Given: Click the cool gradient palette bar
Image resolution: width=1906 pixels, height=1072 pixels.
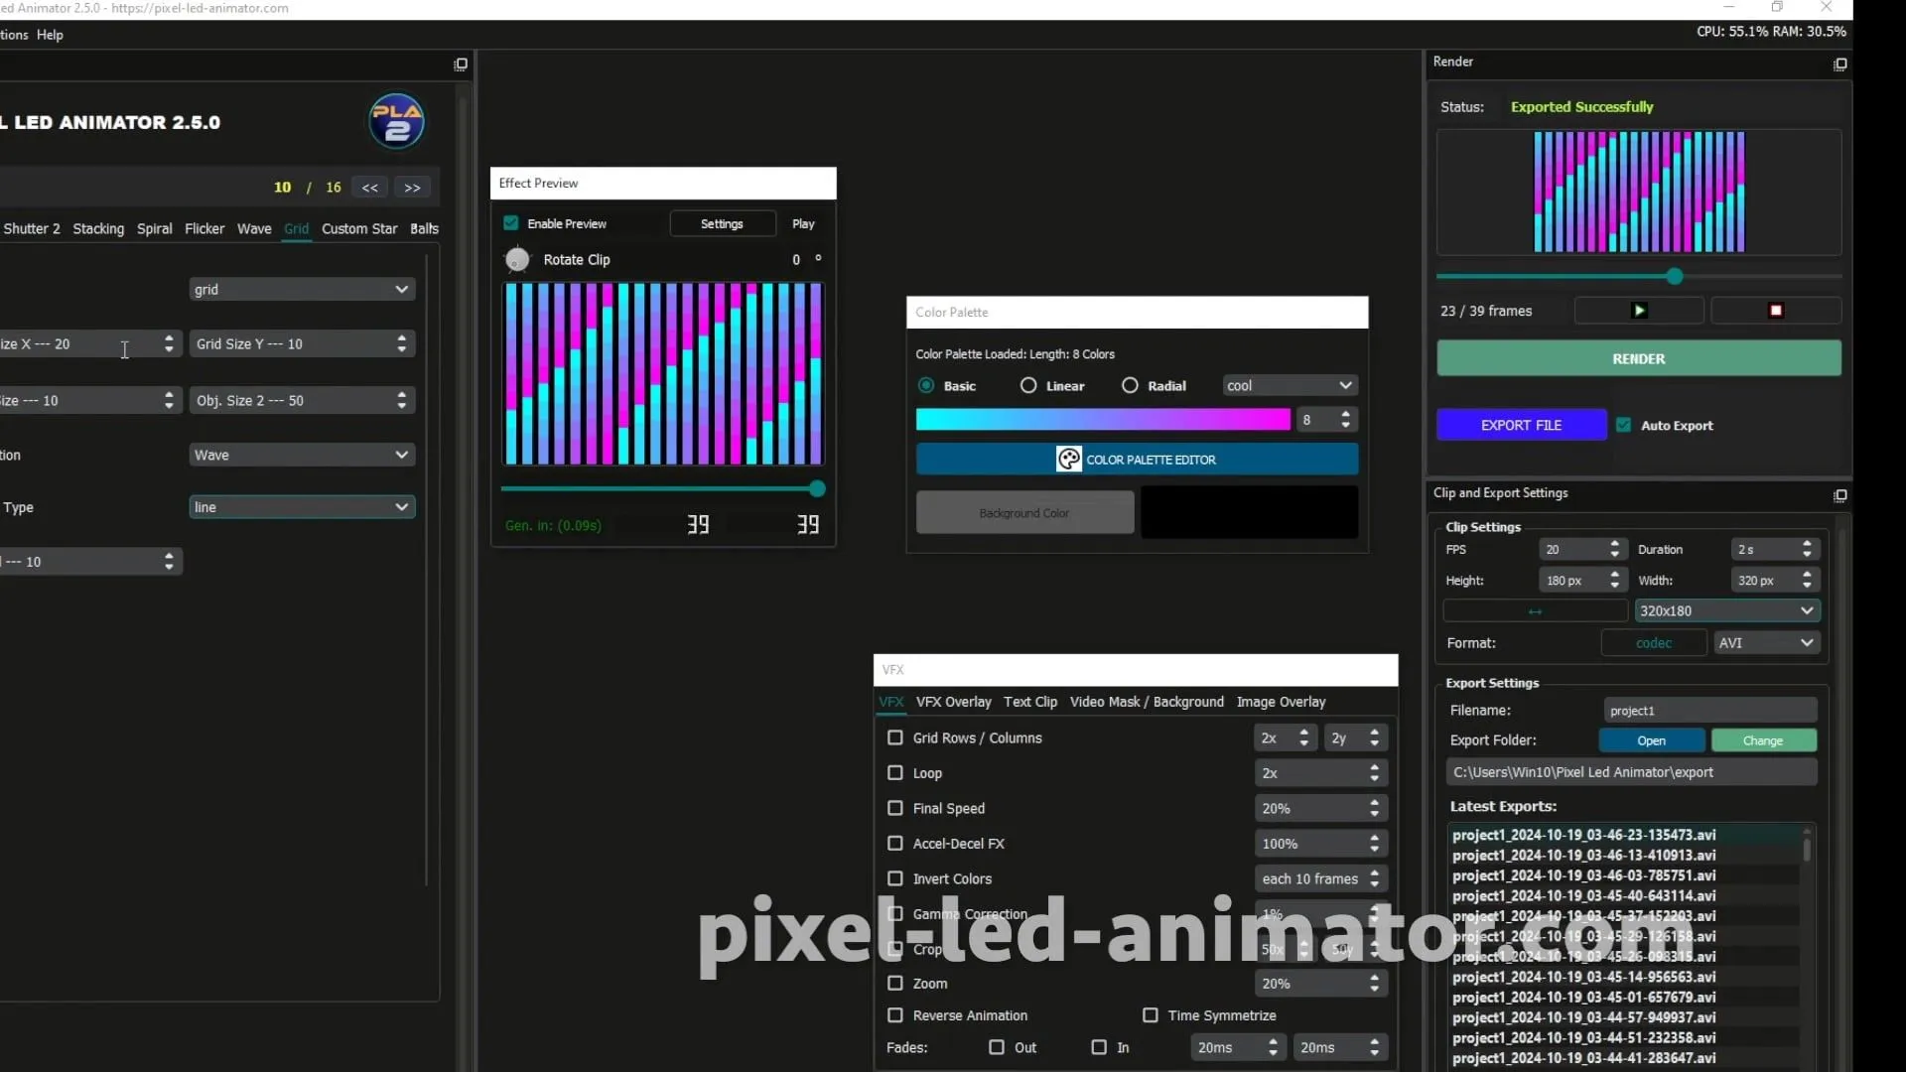Looking at the screenshot, I should coord(1103,420).
